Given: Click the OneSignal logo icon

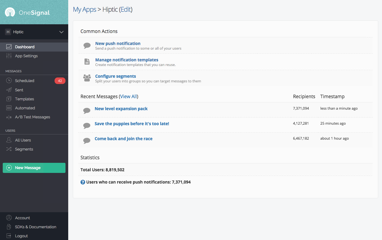Looking at the screenshot, I should (x=10, y=12).
